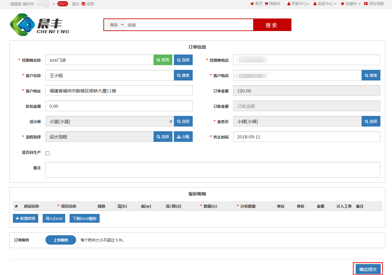Toggle the 是否自生产 checkbox
The width and height of the screenshot is (392, 275).
48,153
